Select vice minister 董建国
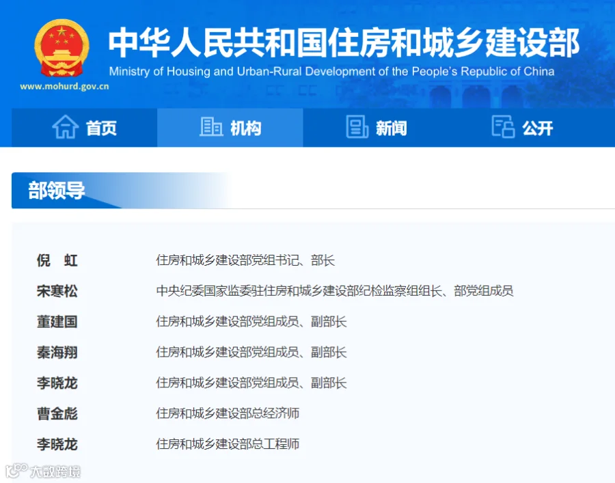 click(x=57, y=322)
